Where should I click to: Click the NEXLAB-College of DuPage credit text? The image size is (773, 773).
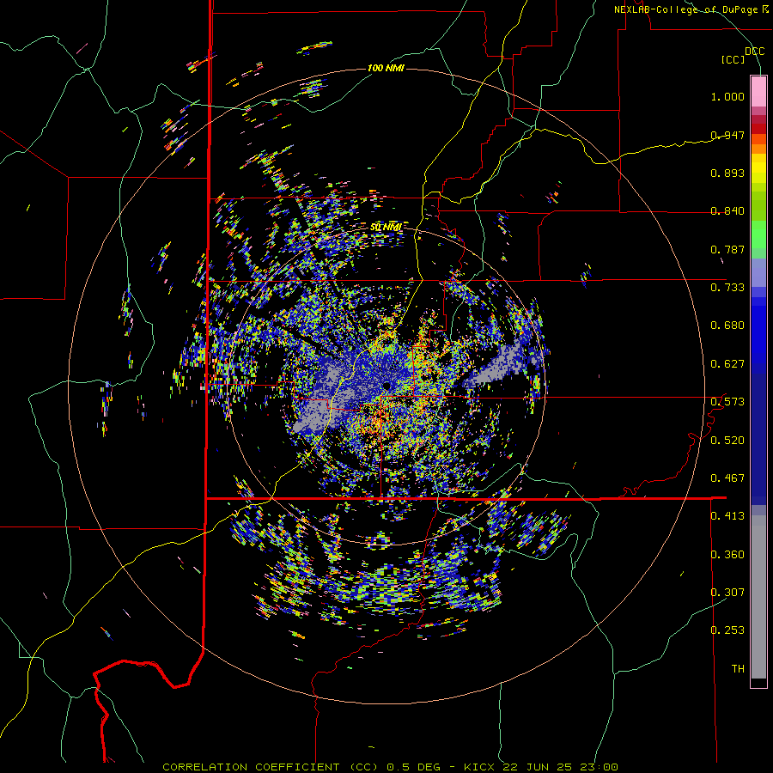click(x=685, y=9)
